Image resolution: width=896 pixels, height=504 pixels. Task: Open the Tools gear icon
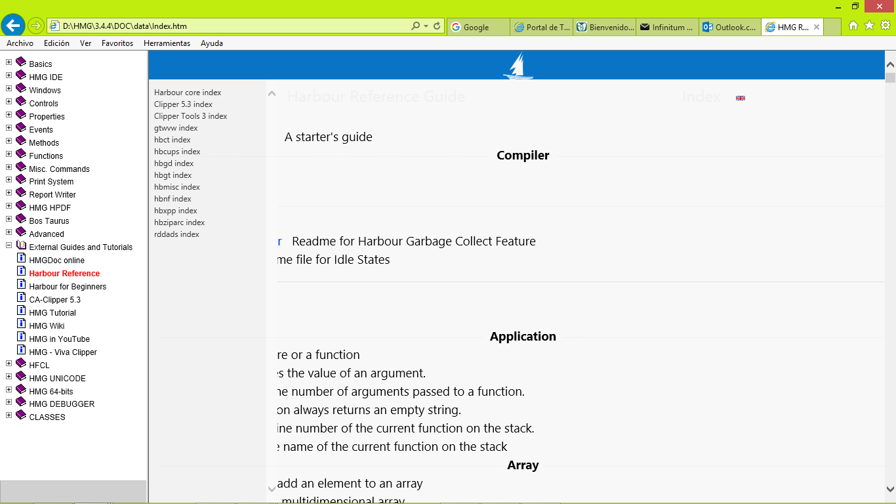[x=886, y=26]
